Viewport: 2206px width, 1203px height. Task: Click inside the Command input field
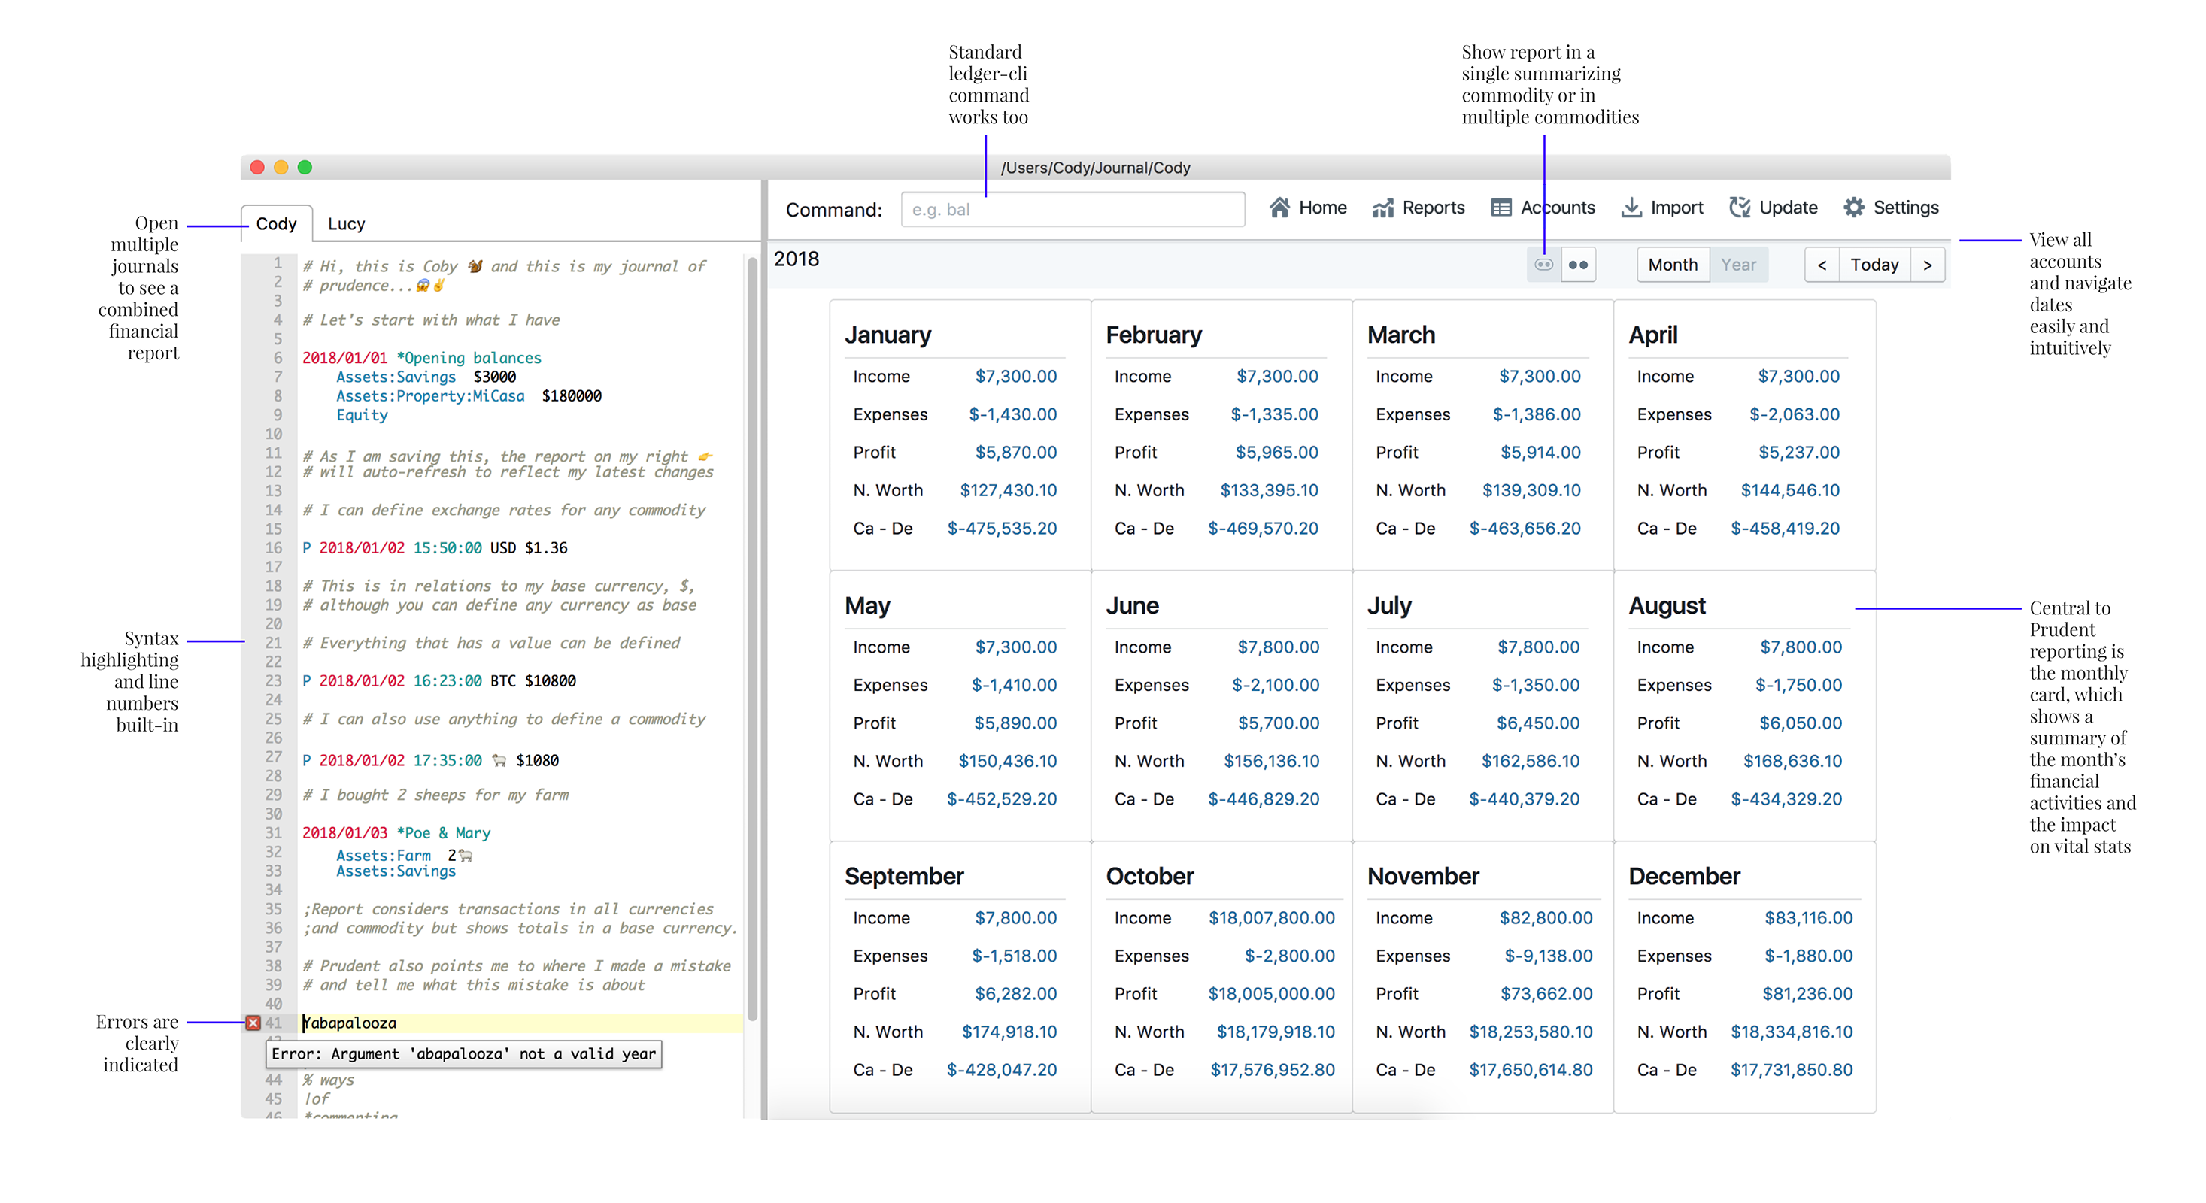(1073, 210)
